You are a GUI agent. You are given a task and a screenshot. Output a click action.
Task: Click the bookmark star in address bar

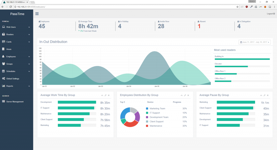click(x=237, y=7)
